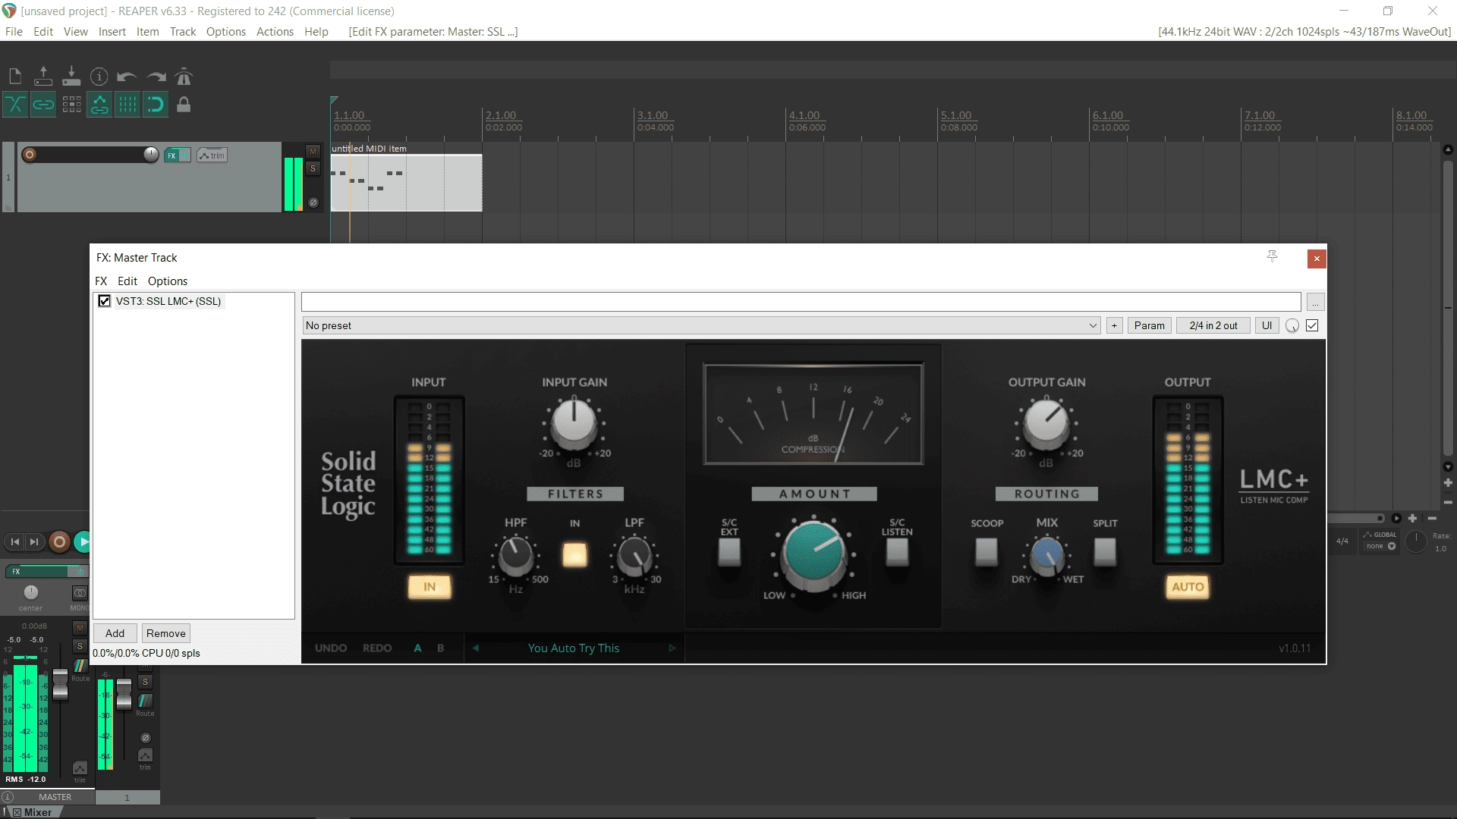The image size is (1457, 819).
Task: Toggle the Metronome icon
Action: tap(184, 77)
